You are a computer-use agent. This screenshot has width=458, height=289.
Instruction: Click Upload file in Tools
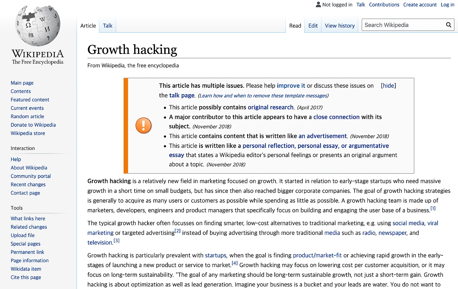coord(23,236)
